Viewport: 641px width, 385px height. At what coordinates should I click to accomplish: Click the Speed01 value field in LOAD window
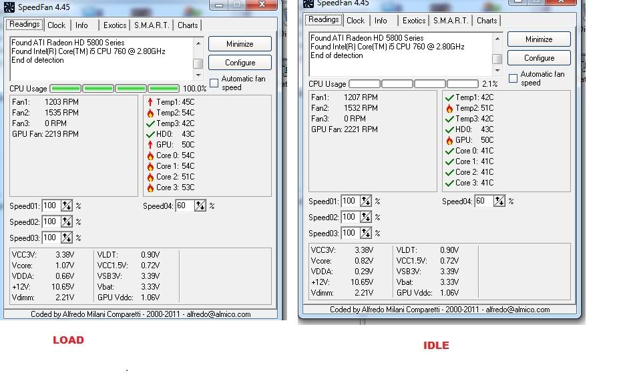pos(51,206)
